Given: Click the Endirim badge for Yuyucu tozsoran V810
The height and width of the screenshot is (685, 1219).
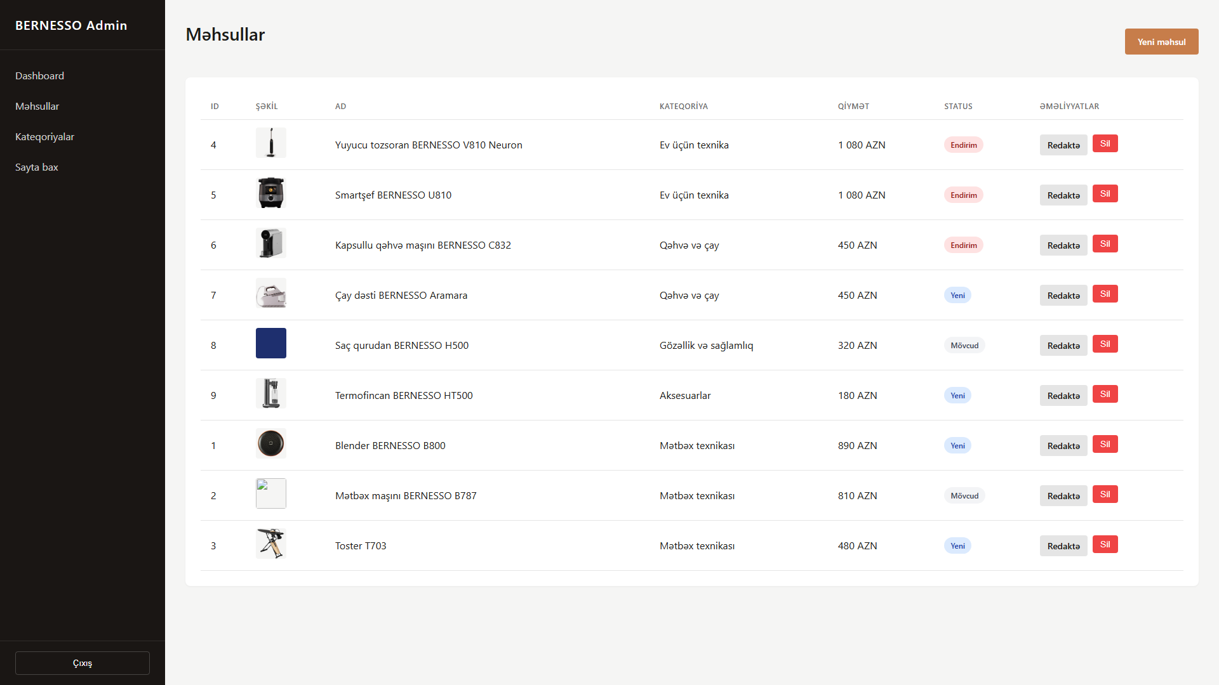Looking at the screenshot, I should point(963,145).
